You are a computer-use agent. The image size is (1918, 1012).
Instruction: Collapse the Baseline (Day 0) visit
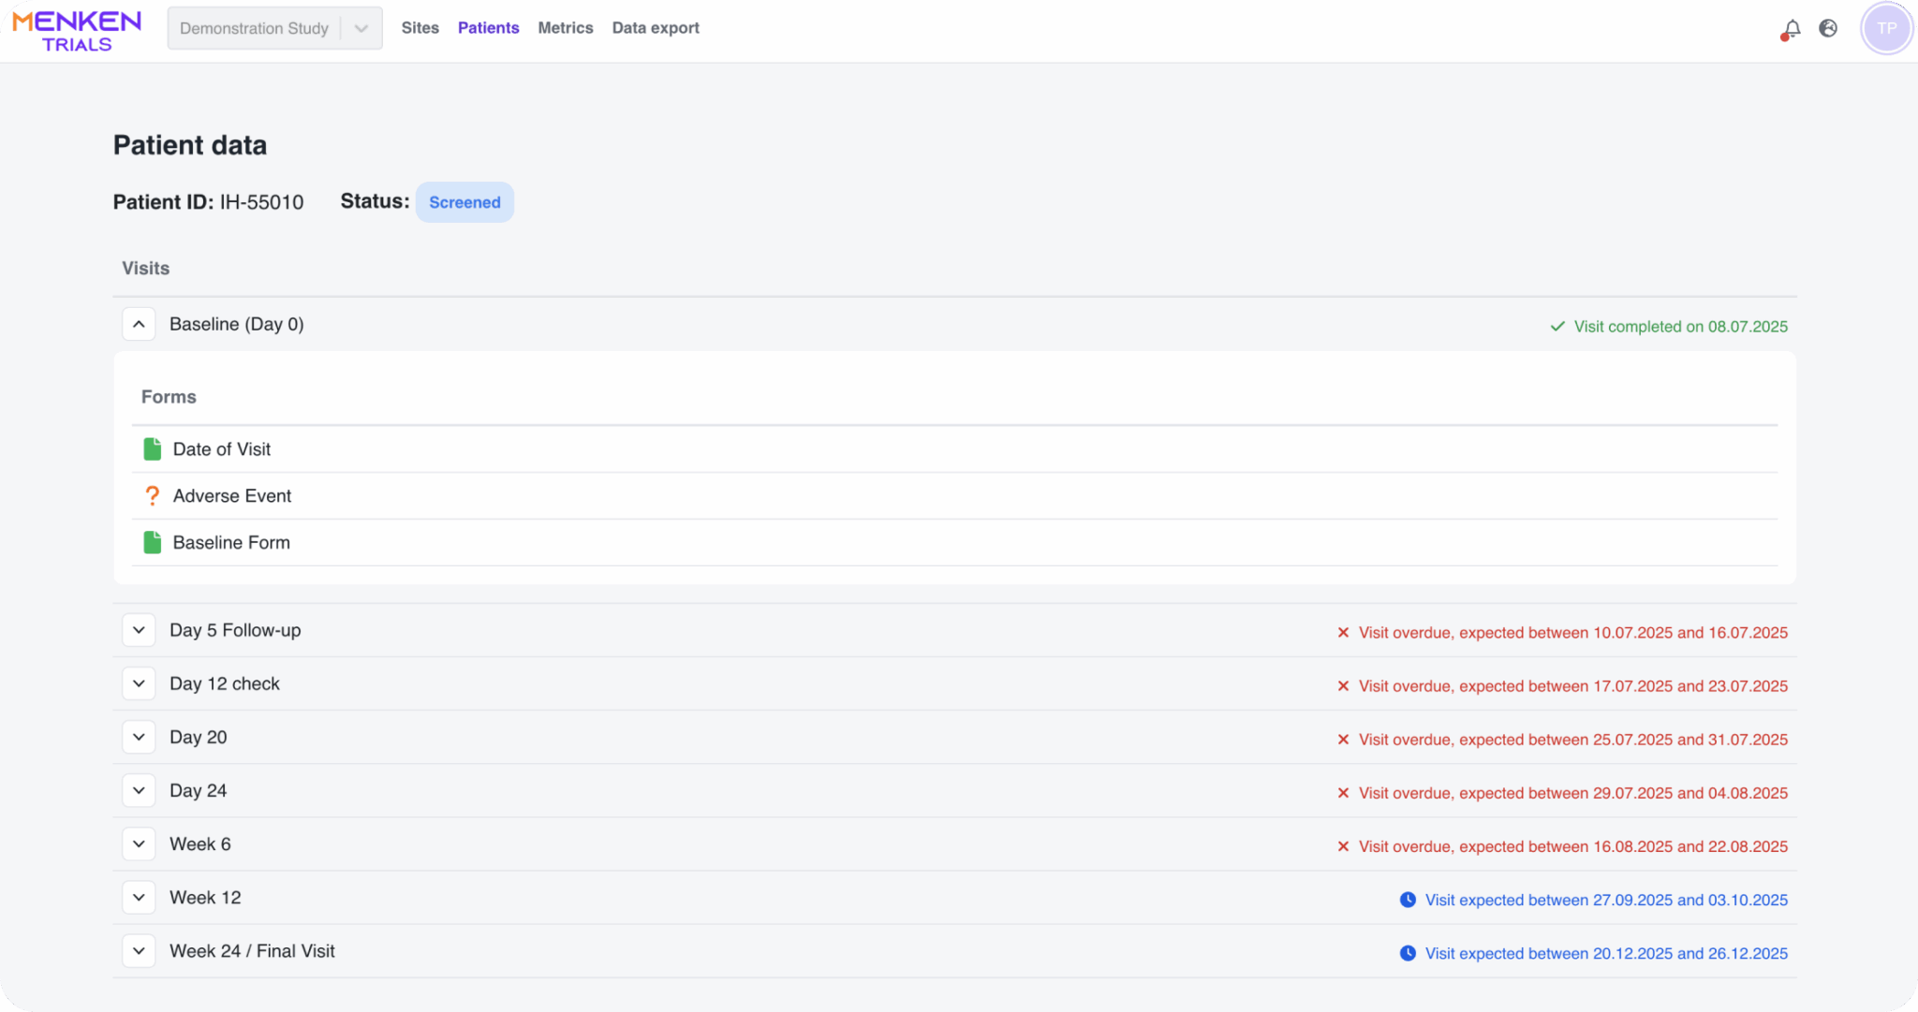139,324
